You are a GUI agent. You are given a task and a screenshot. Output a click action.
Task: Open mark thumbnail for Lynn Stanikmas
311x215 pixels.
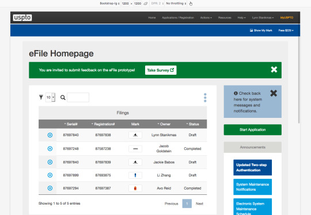pyautogui.click(x=135, y=135)
